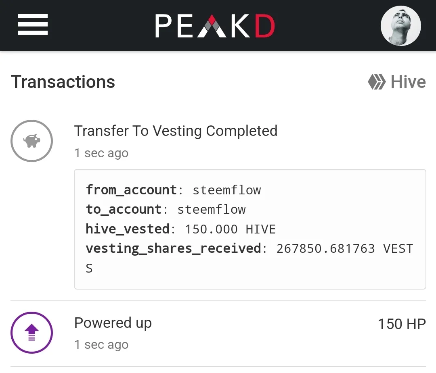This screenshot has width=436, height=373.
Task: Click the Hive chain icon
Action: tap(377, 81)
